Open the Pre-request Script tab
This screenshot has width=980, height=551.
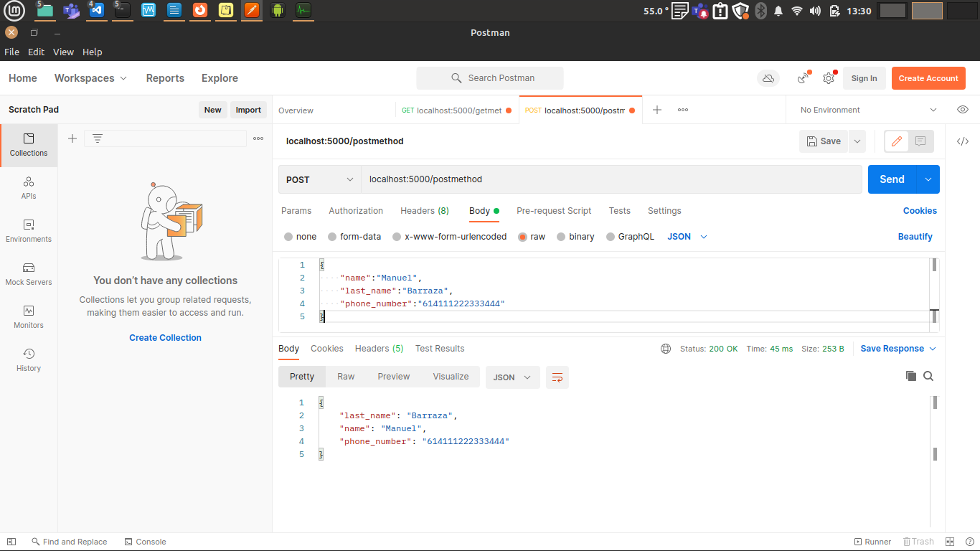554,211
